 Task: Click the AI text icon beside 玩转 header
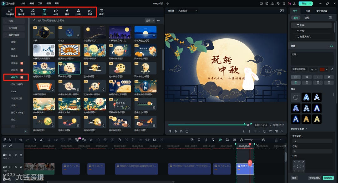point(331,46)
